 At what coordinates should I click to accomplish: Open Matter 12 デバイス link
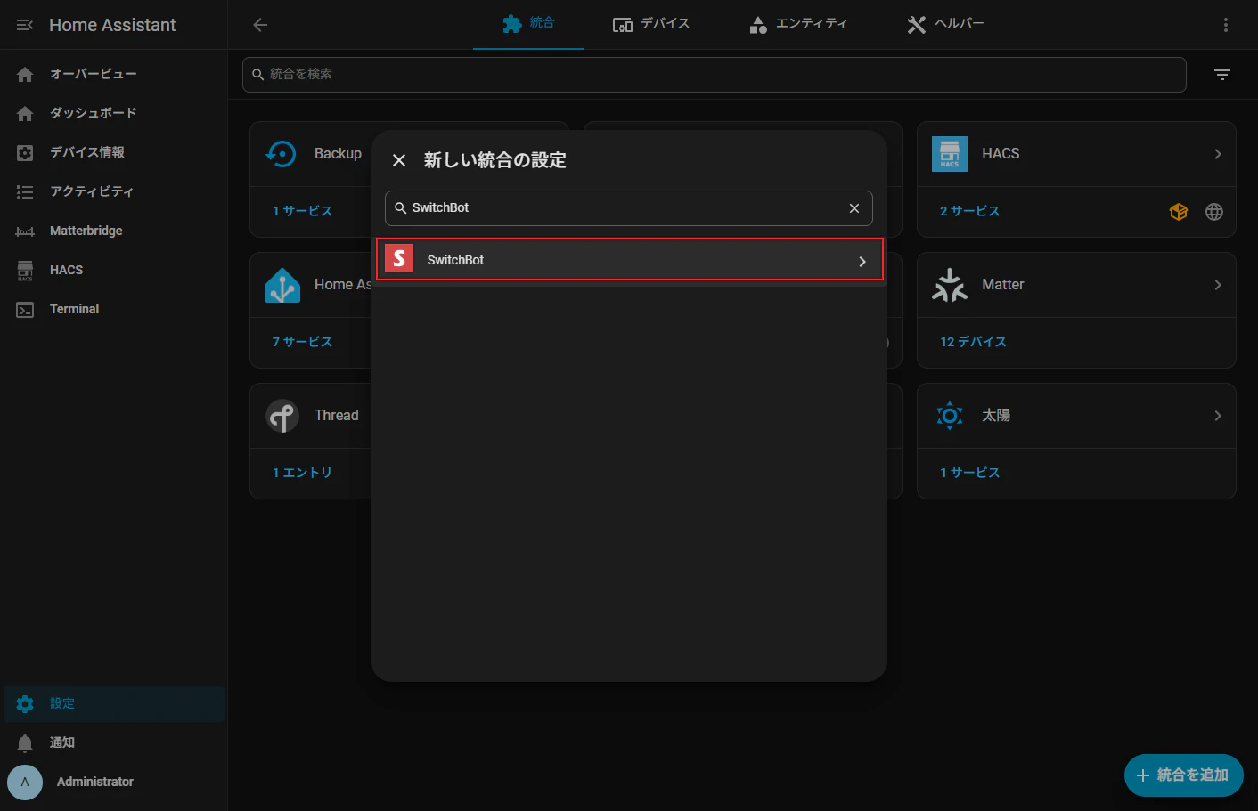(x=973, y=342)
